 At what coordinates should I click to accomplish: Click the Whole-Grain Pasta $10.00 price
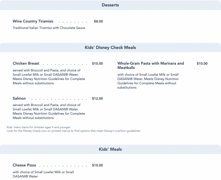(202, 63)
